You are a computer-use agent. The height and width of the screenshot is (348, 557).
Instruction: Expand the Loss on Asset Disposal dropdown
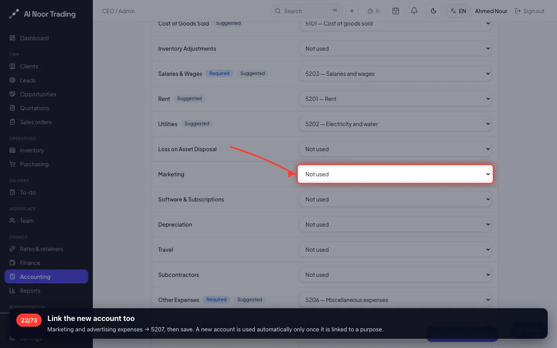pos(395,149)
